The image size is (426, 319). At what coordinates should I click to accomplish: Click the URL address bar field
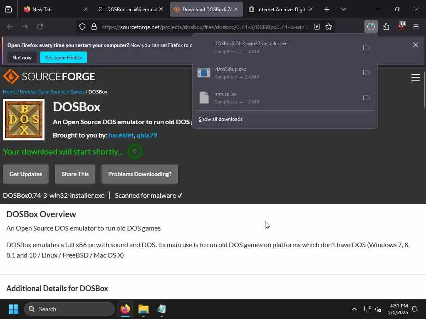point(205,27)
